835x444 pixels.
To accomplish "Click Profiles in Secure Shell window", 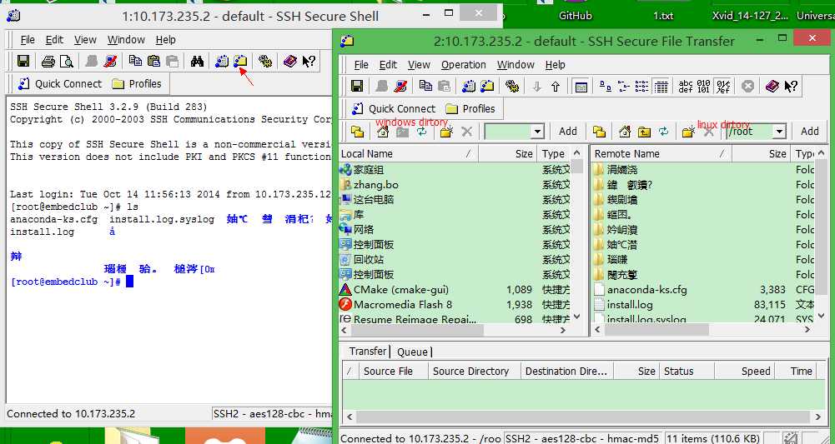I will (x=136, y=84).
